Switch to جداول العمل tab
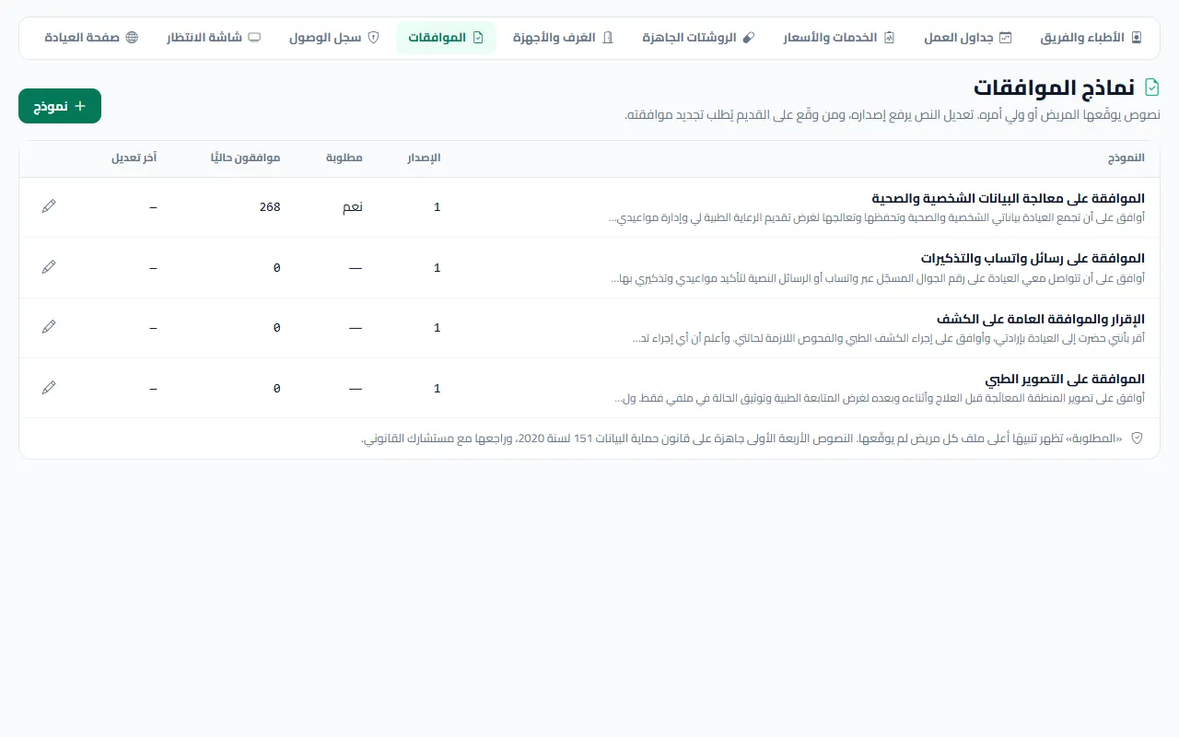The width and height of the screenshot is (1179, 737). (x=968, y=38)
